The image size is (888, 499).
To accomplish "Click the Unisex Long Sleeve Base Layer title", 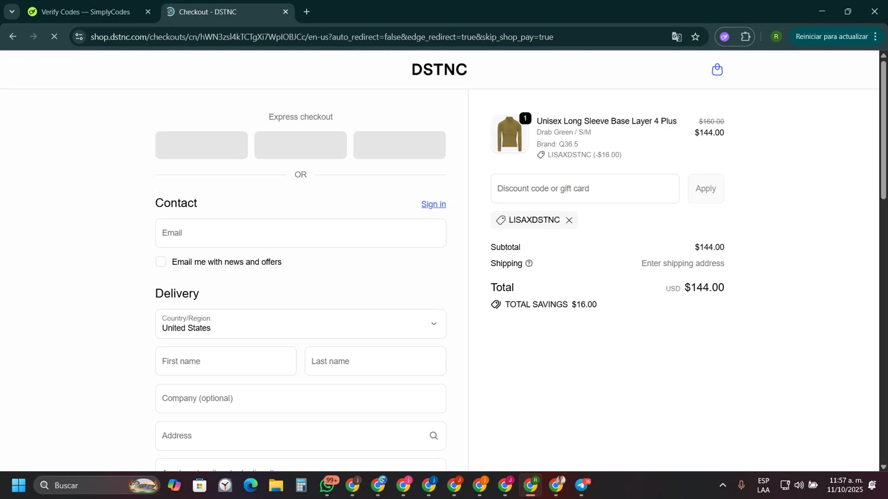I will point(606,121).
